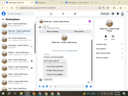128x96 pixels.
Task: Reload the page with browser refresh icon
Action: tap(12, 8)
